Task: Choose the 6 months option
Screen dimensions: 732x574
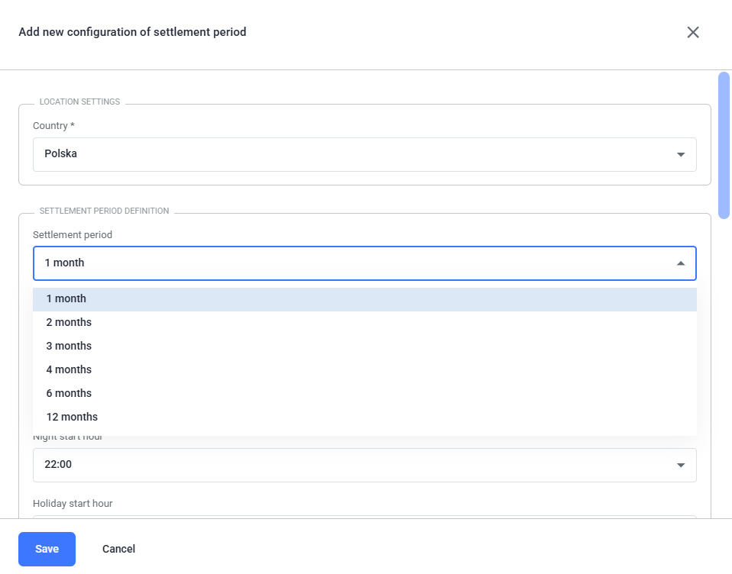Action: [364, 394]
